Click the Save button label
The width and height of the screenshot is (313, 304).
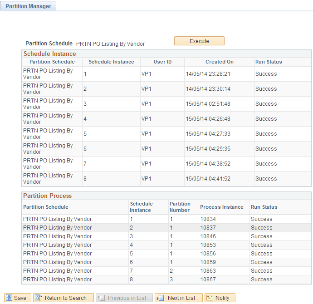[20, 298]
